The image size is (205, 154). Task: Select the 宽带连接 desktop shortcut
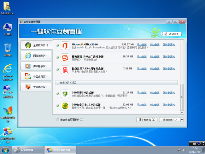tap(8, 92)
